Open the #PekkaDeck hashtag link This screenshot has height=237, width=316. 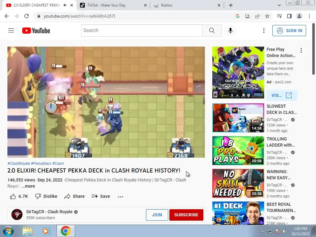pyautogui.click(x=41, y=164)
